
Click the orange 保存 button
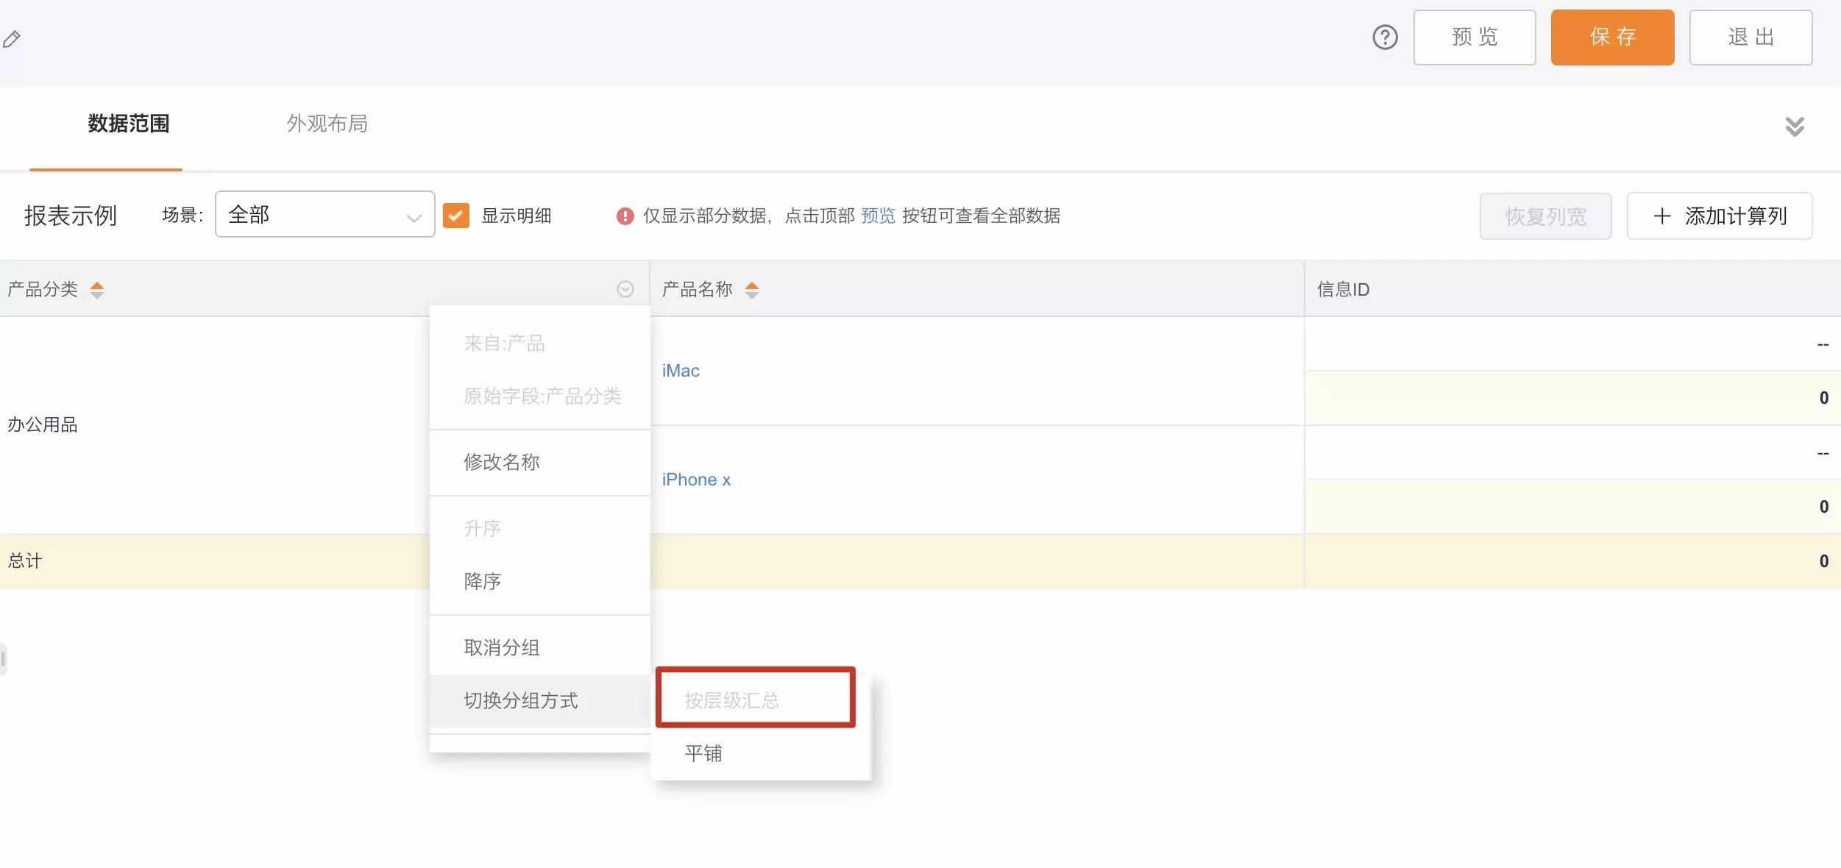click(x=1612, y=38)
